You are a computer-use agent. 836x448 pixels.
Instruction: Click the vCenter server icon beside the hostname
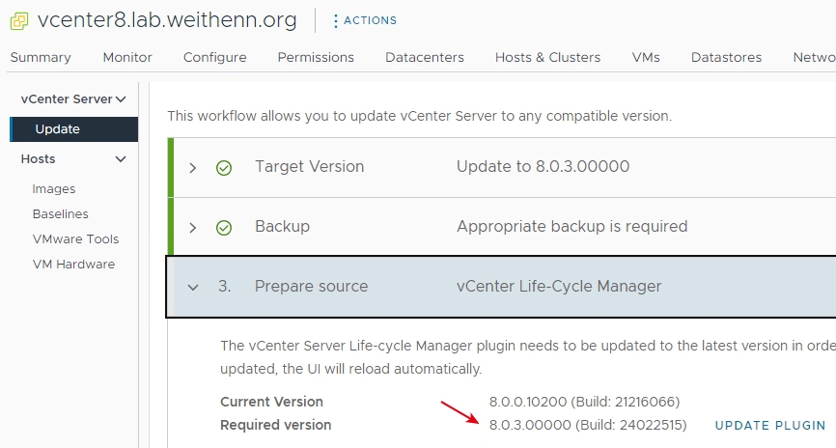[19, 21]
